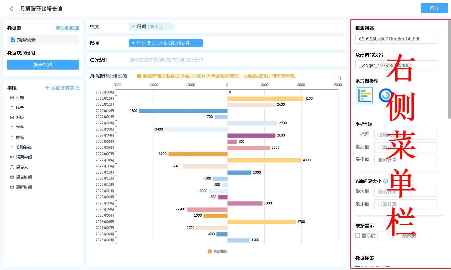Click the 坐标Y轴 最大值 input field
The image size is (451, 270).
[406, 147]
